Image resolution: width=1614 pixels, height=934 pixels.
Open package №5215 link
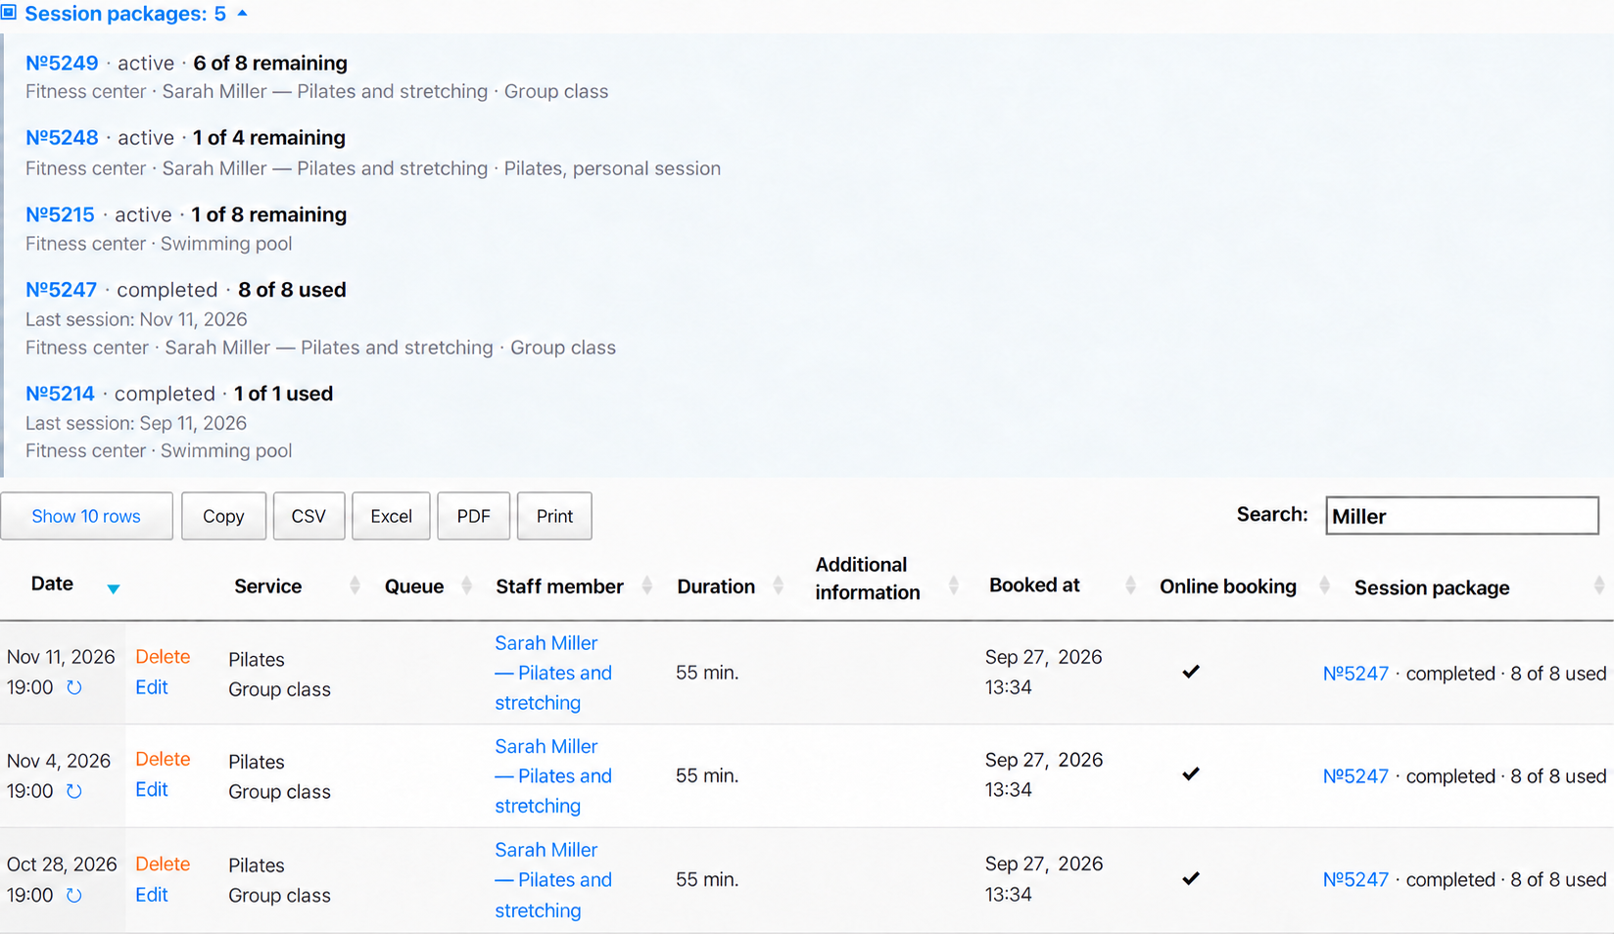[60, 214]
